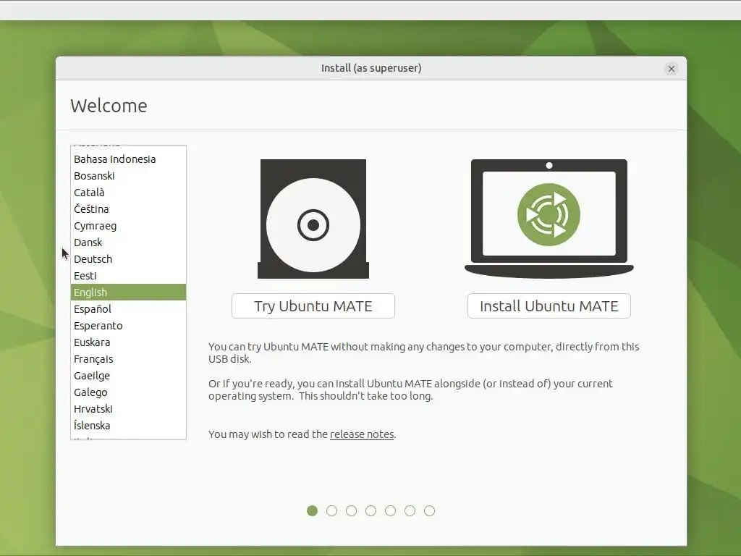Select the highlighted English entry
Image resolution: width=741 pixels, height=556 pixels.
[x=128, y=292]
